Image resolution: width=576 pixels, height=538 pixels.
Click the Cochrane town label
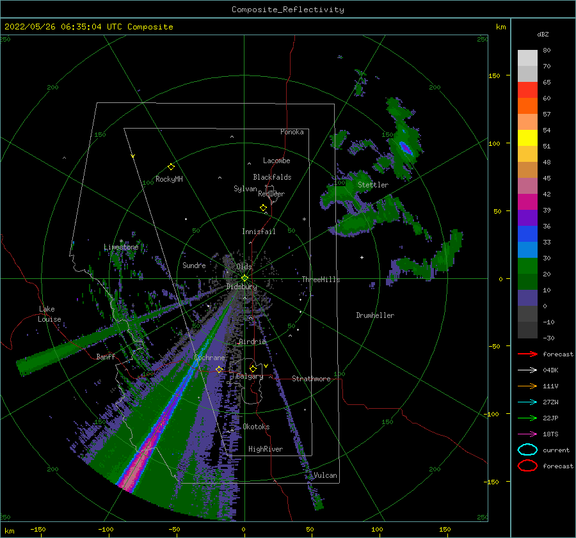[x=209, y=358]
